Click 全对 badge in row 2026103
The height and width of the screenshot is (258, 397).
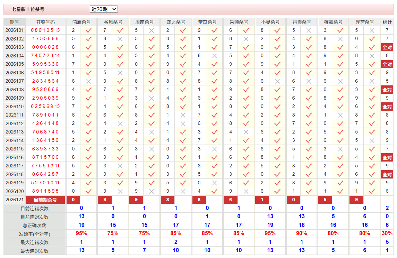[387, 47]
